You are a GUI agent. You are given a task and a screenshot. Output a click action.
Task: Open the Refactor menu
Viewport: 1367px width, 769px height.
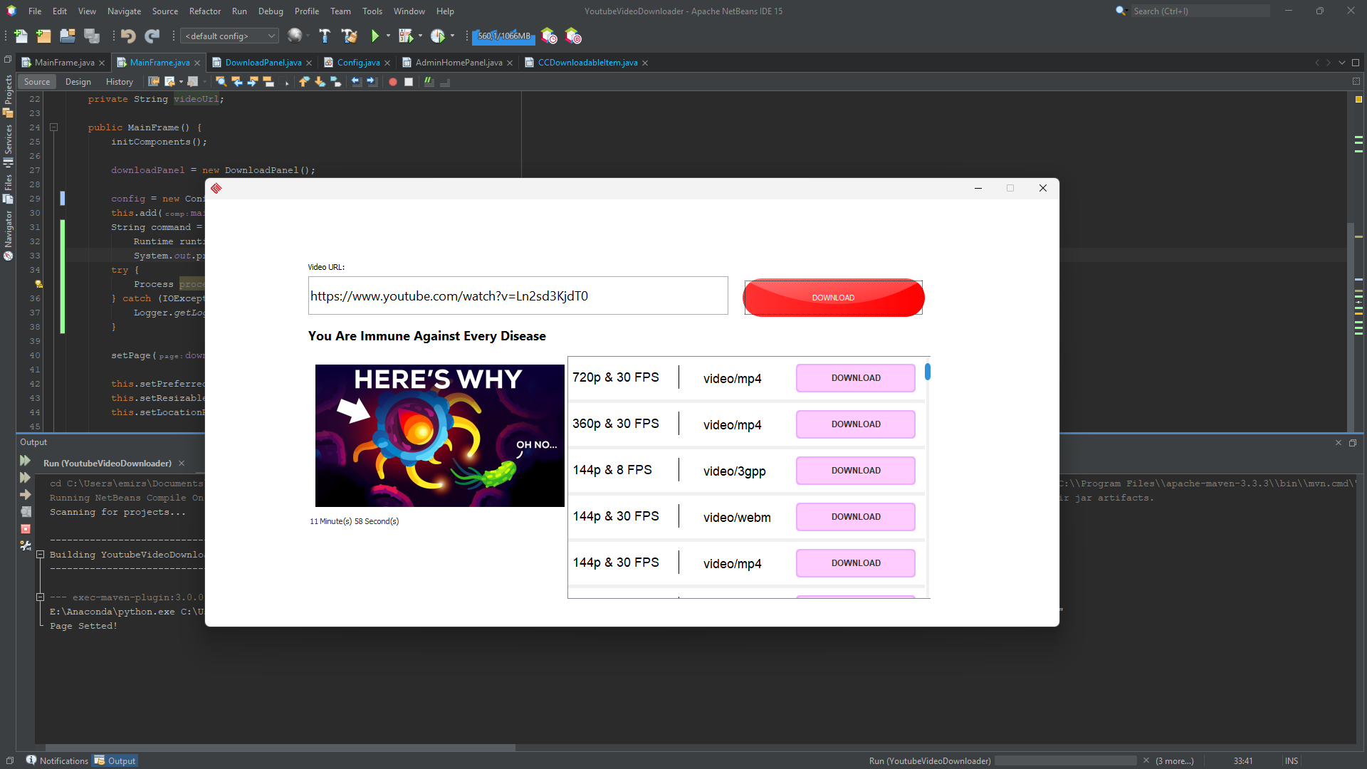[204, 11]
